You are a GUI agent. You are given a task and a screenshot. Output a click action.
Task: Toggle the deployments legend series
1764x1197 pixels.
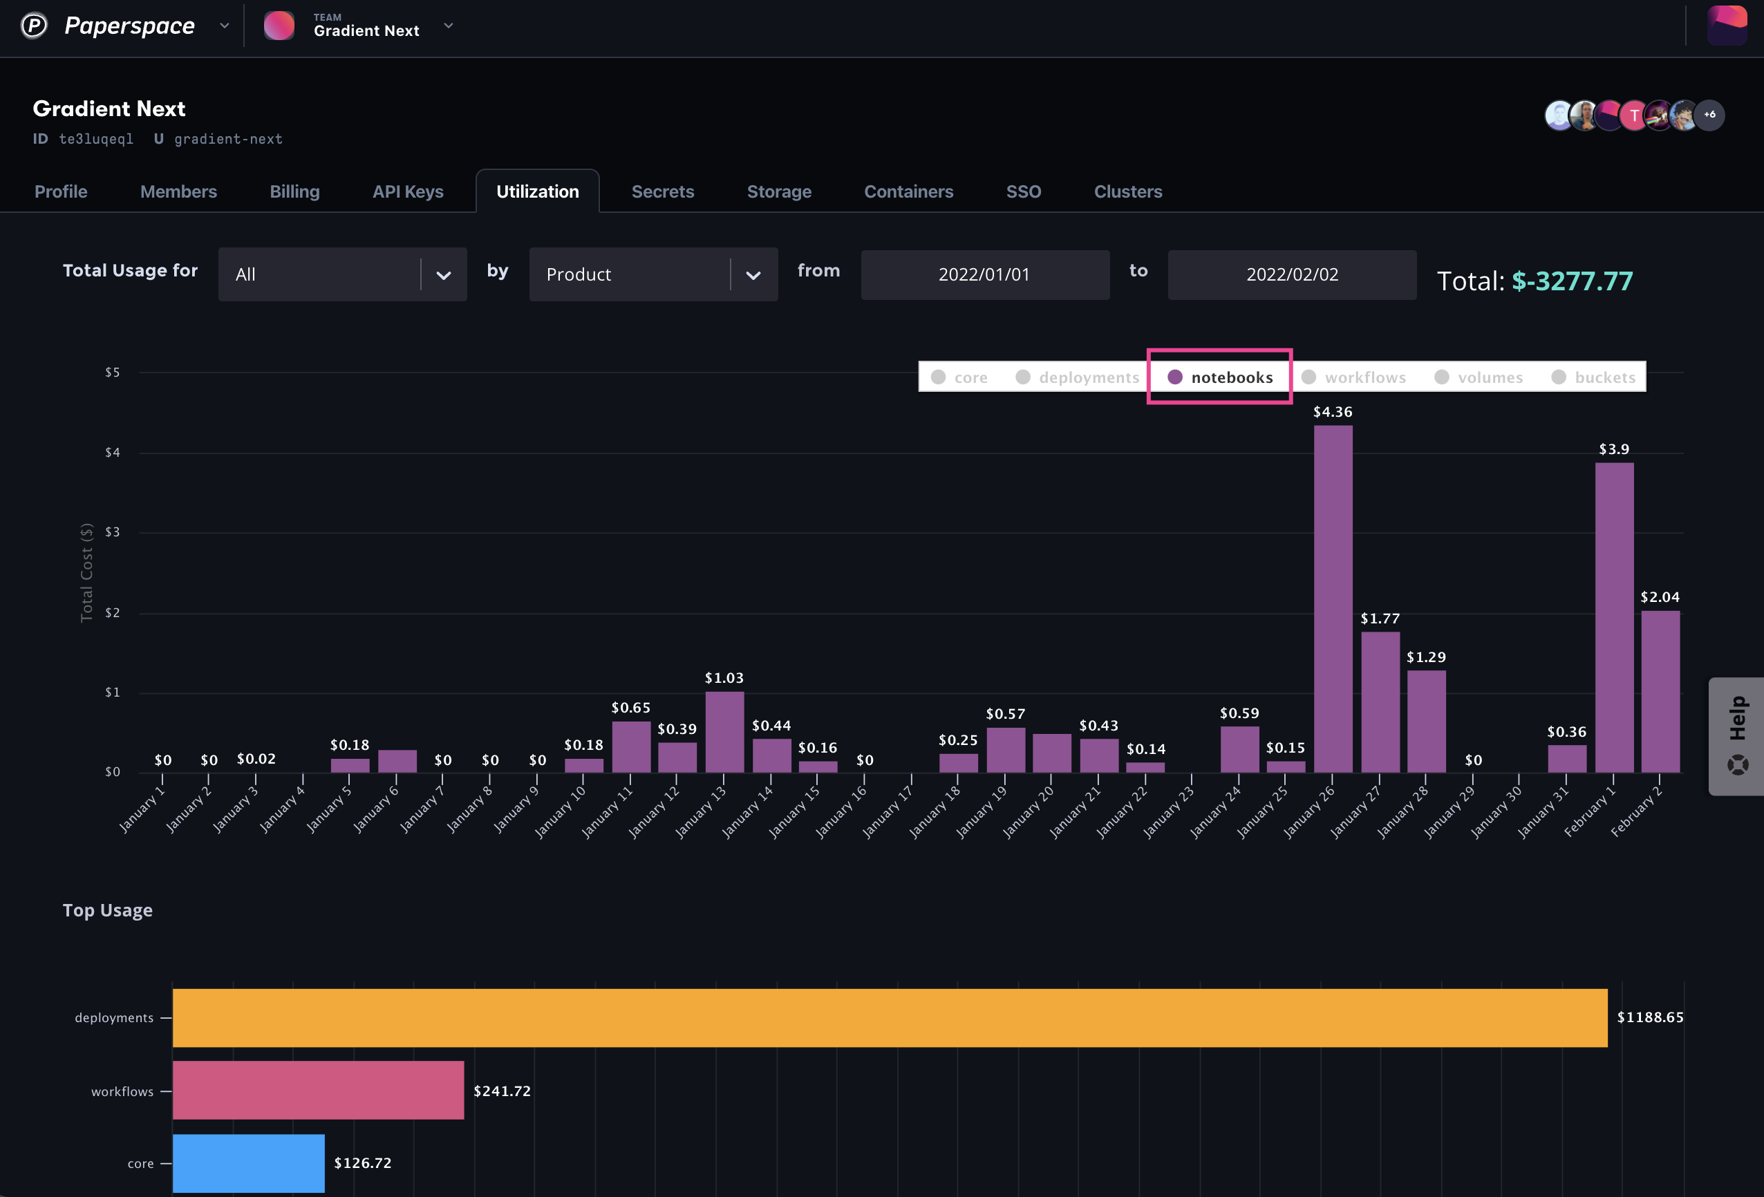[x=1077, y=377]
